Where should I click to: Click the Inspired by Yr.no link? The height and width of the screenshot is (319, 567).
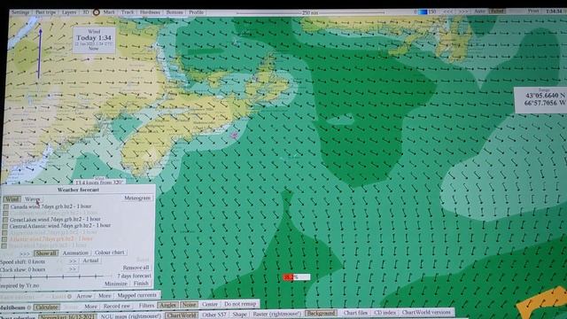click(x=19, y=285)
